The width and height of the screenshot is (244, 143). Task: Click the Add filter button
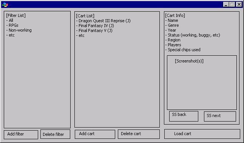pos(21,134)
